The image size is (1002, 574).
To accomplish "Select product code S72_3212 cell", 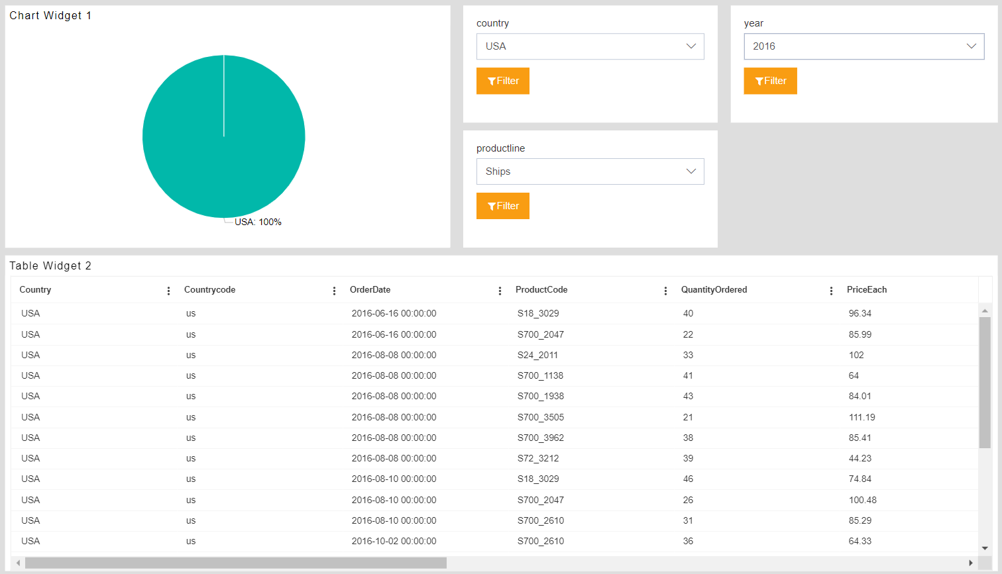I will (537, 458).
